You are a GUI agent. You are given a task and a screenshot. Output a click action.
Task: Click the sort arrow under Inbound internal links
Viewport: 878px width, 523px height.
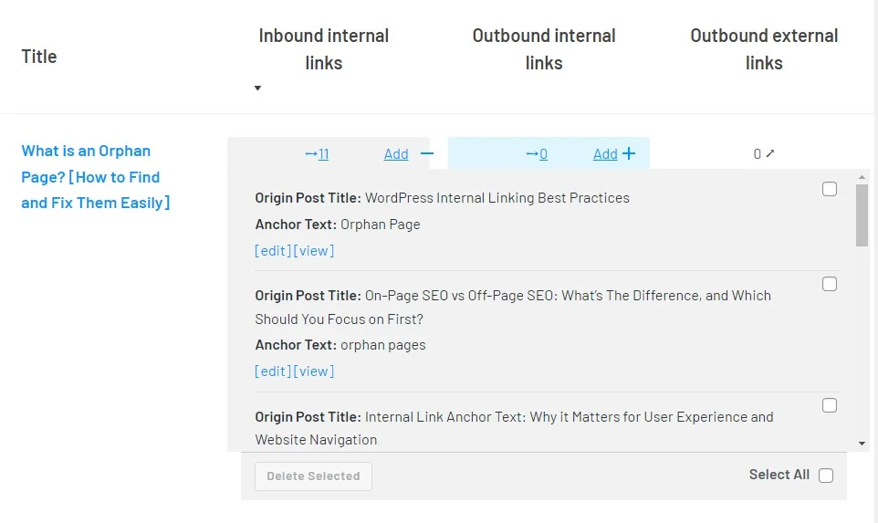pos(258,89)
